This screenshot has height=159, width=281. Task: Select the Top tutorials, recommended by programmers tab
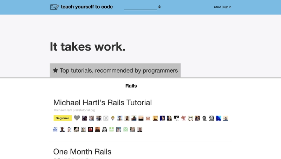pos(115,71)
